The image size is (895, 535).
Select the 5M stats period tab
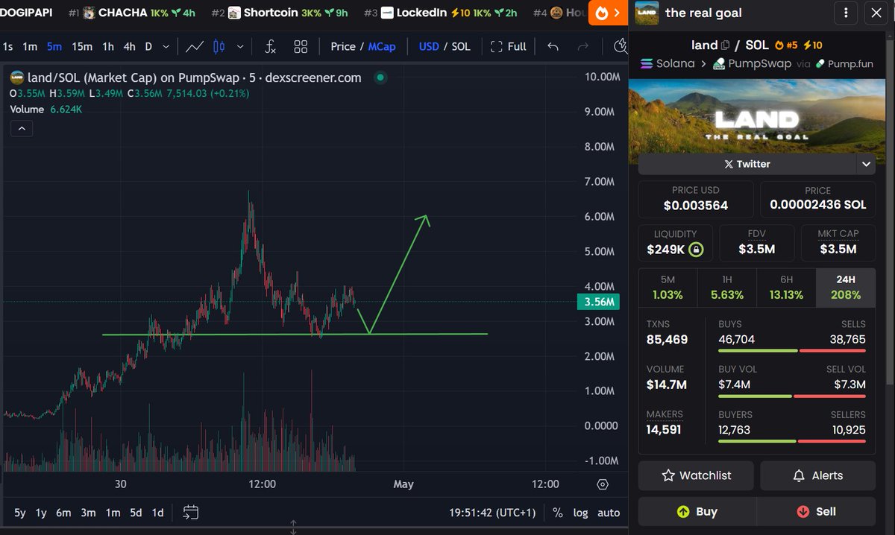(x=668, y=288)
